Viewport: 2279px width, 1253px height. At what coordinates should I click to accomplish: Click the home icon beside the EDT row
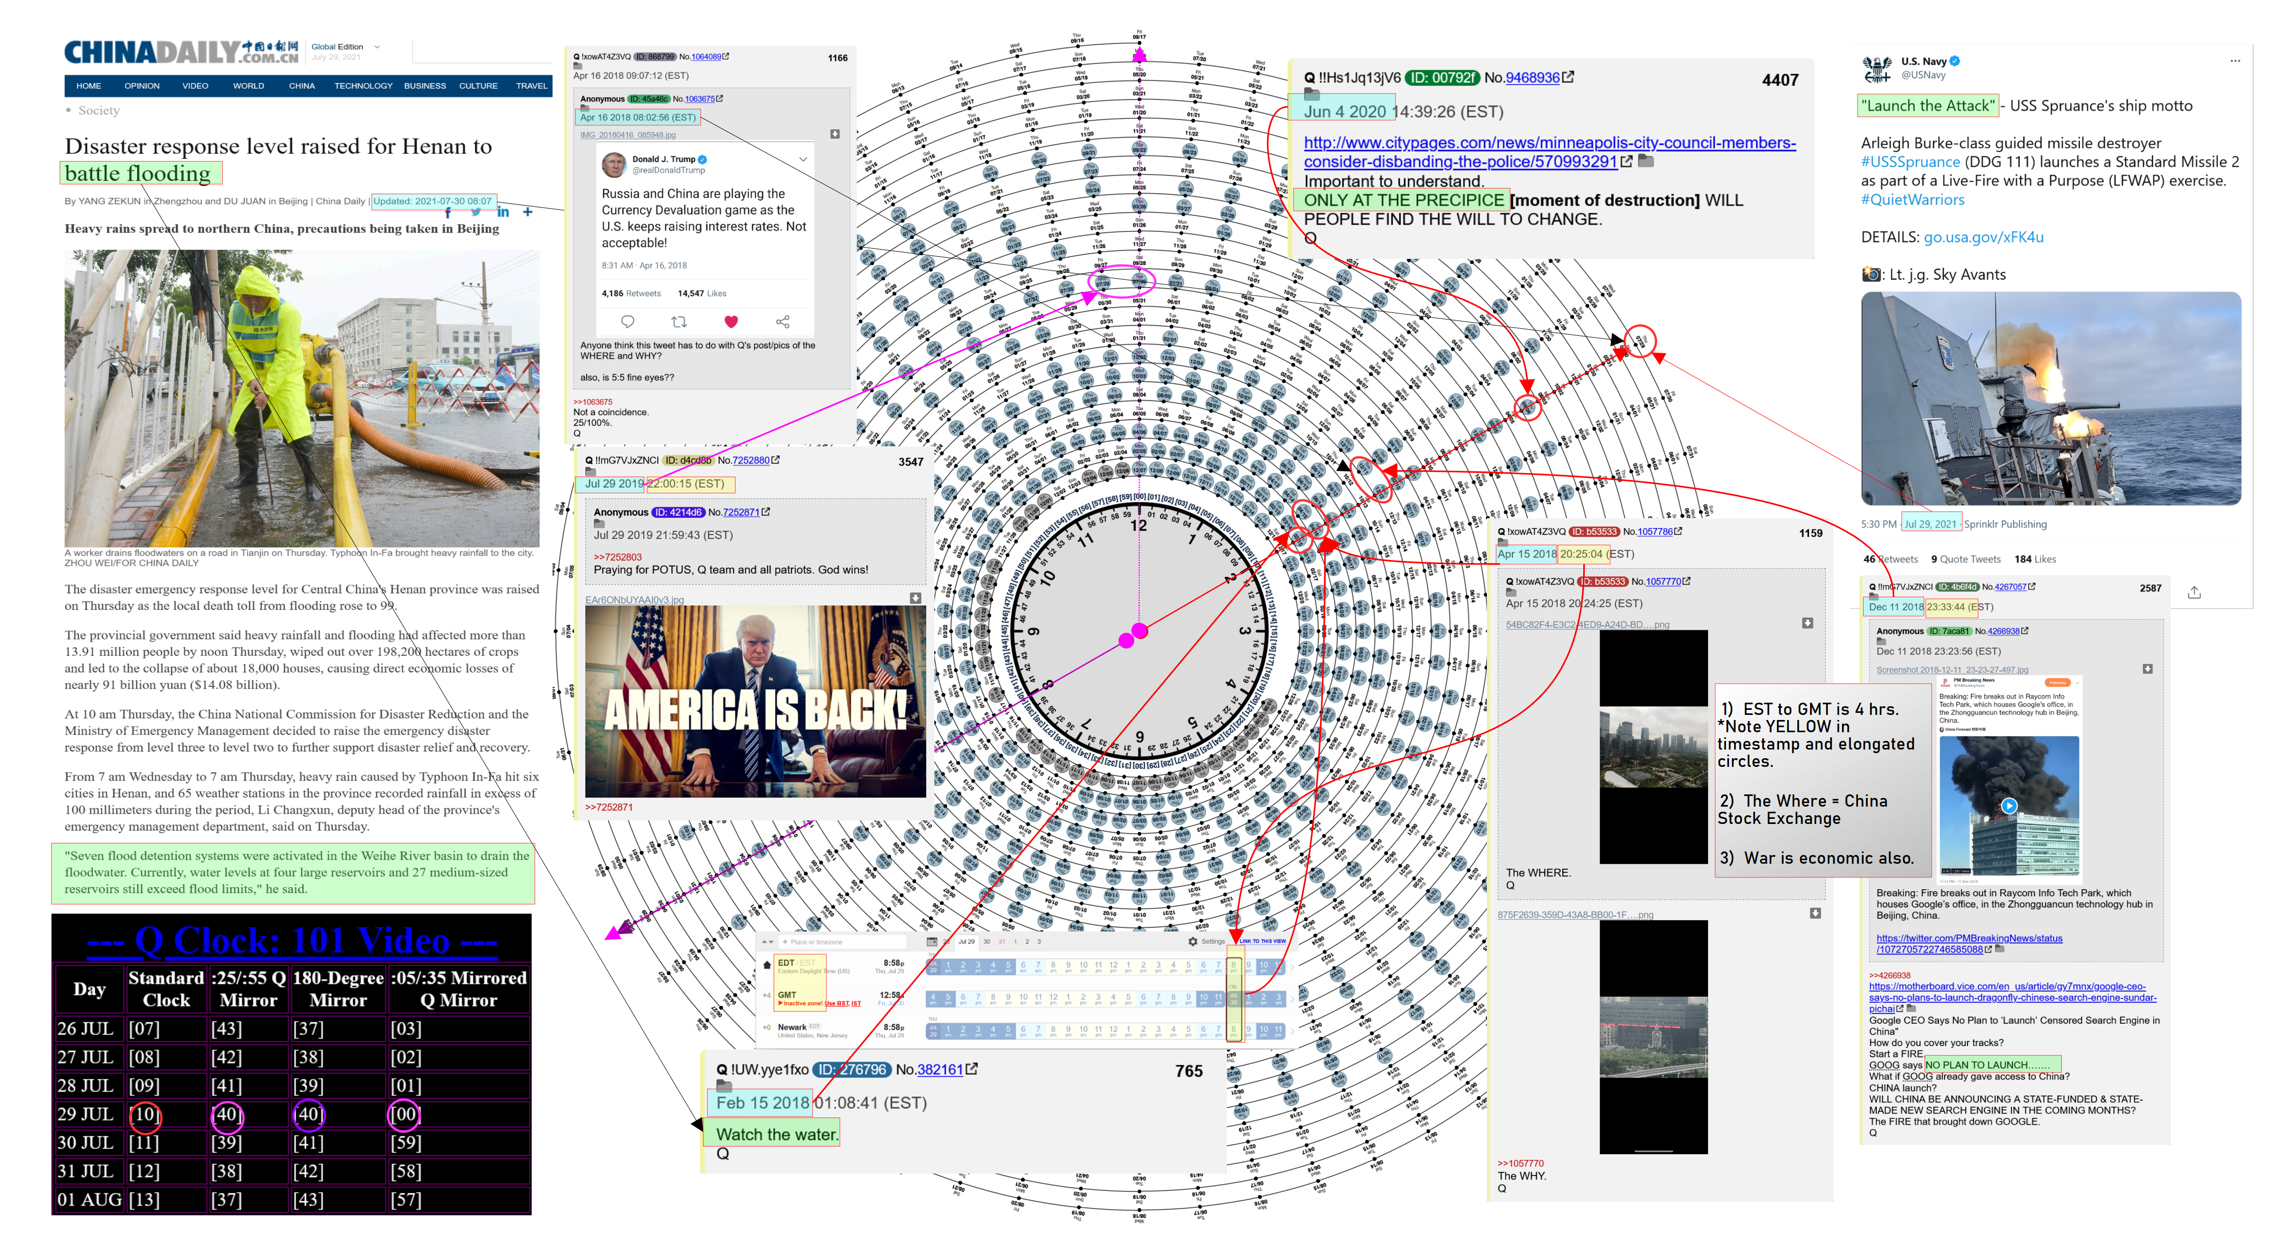pyautogui.click(x=766, y=966)
